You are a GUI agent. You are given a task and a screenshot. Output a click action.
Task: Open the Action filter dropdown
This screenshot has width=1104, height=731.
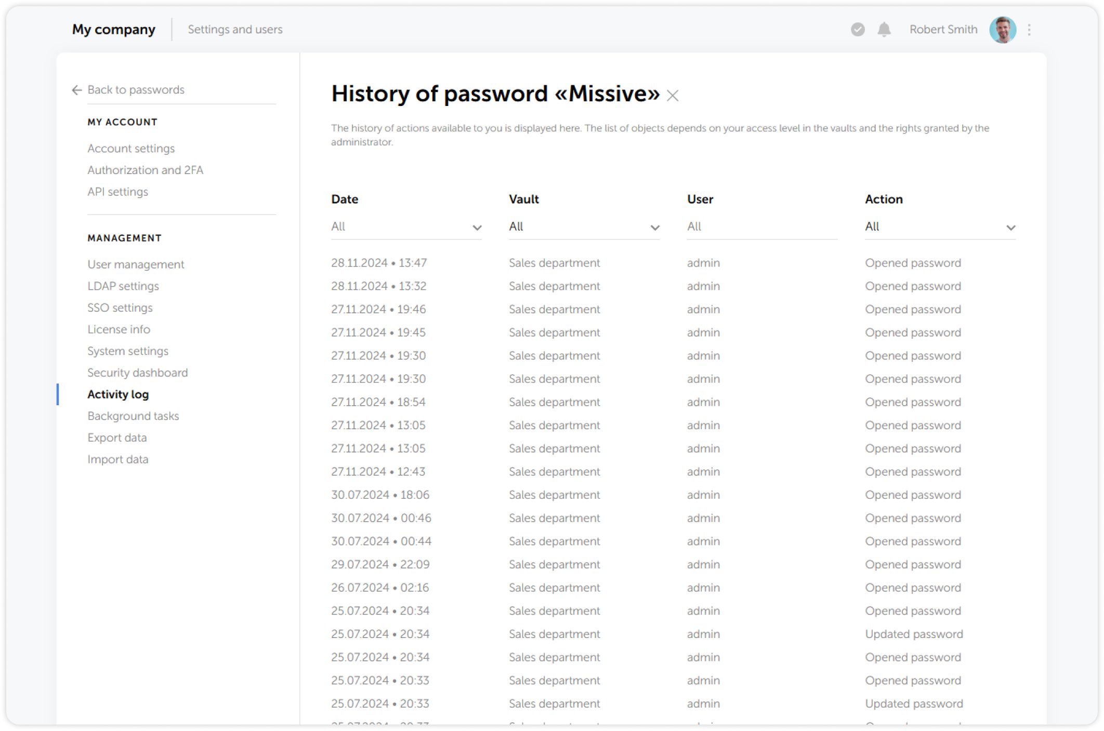pyautogui.click(x=940, y=227)
